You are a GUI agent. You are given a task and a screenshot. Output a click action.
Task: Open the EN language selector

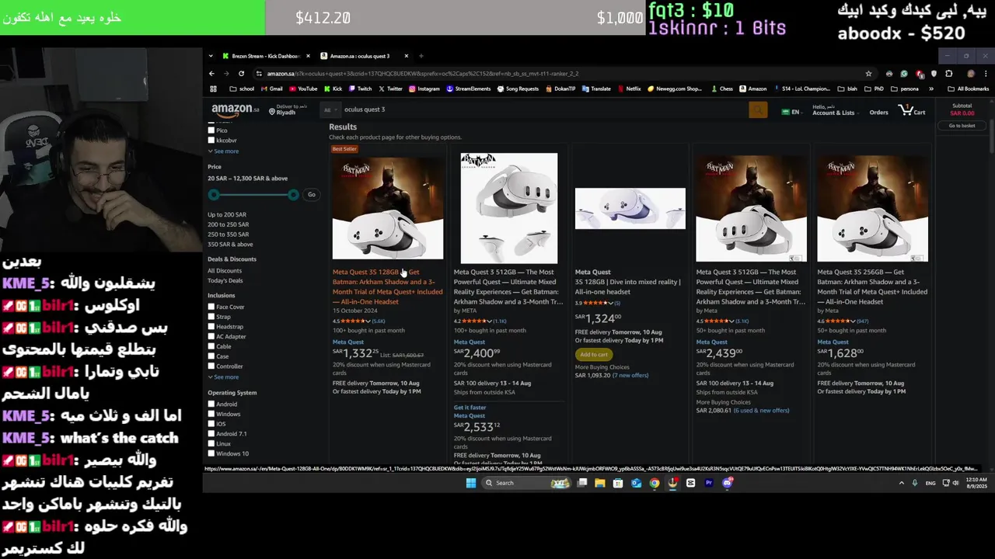tap(791, 112)
